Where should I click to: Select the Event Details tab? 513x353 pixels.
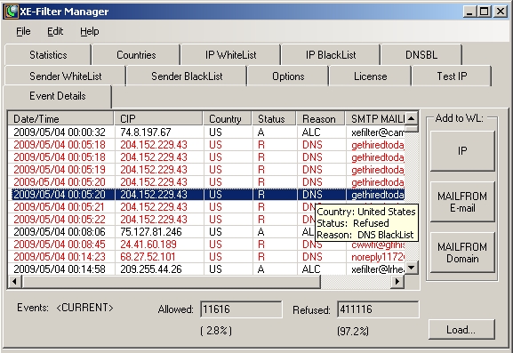[x=58, y=96]
